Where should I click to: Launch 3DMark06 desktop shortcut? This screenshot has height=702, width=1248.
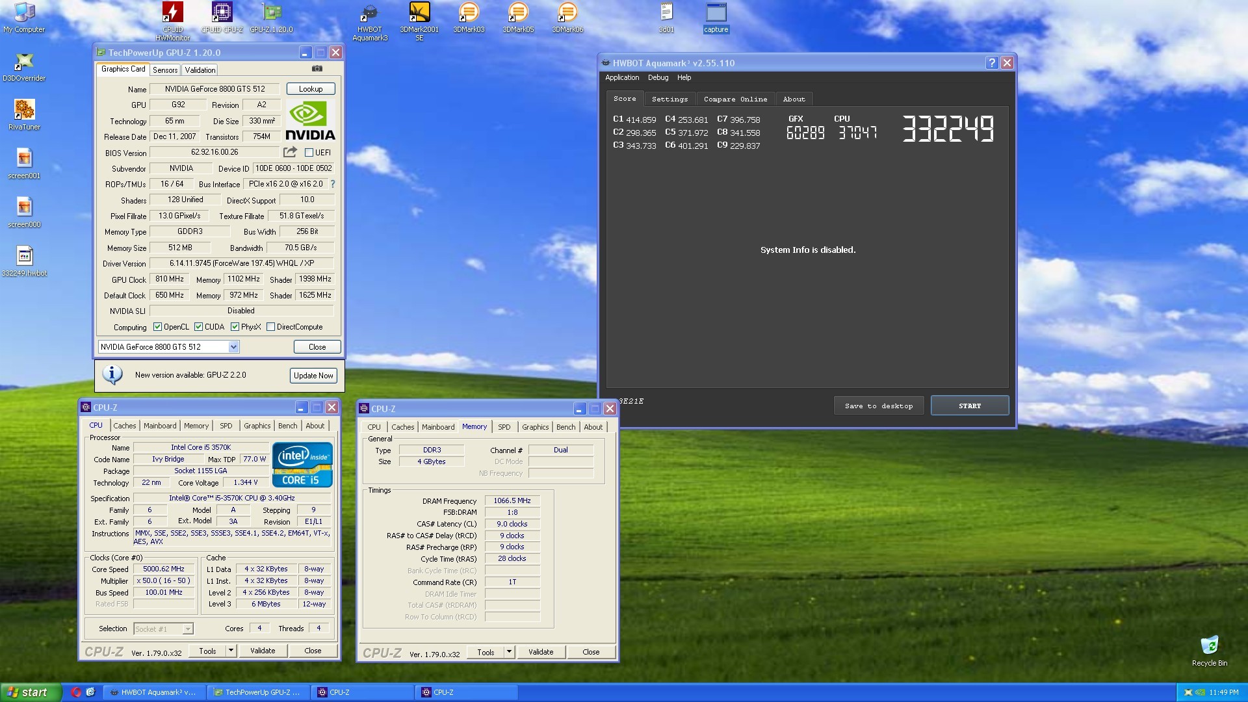coord(567,18)
